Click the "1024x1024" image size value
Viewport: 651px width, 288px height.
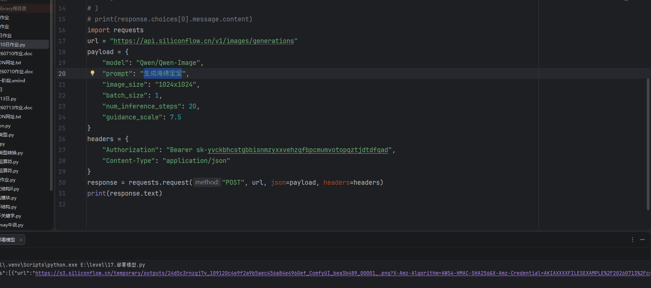(176, 84)
